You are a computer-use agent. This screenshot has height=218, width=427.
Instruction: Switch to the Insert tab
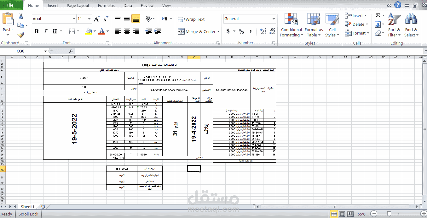(x=53, y=5)
